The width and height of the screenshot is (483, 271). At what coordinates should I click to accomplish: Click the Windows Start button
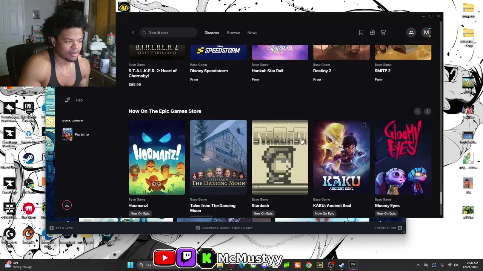130,265
